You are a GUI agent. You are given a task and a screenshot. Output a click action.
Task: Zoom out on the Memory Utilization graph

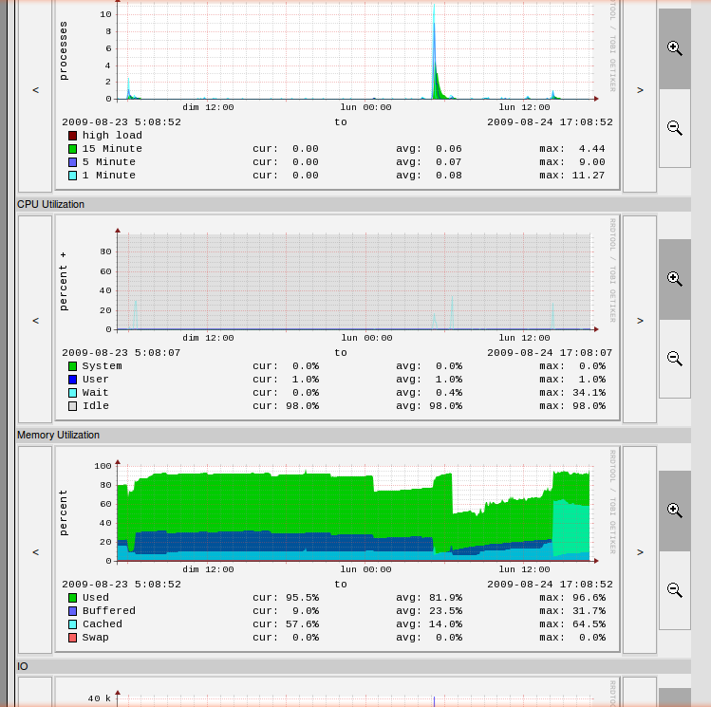click(675, 590)
